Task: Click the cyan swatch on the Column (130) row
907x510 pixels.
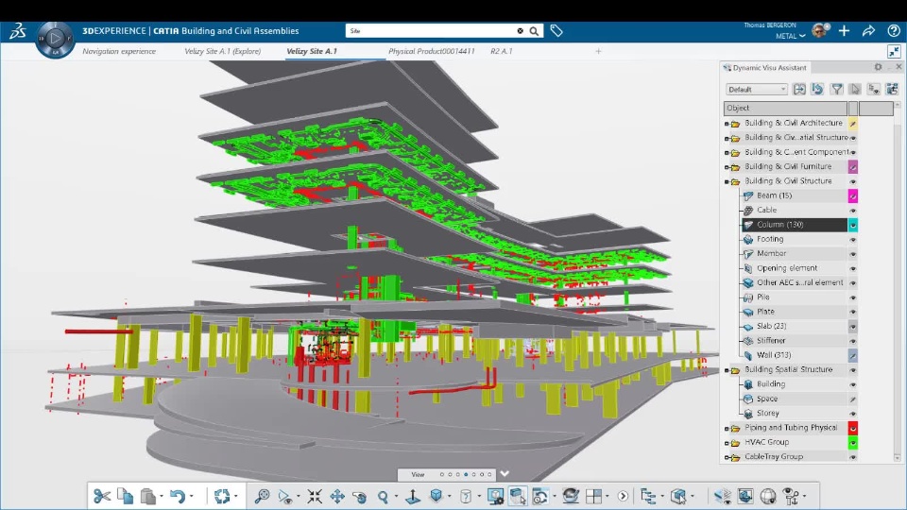Action: (852, 225)
